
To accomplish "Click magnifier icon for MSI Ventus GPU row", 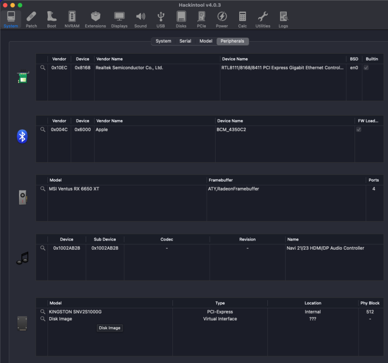I will (43, 189).
